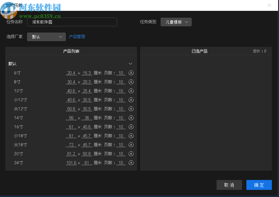Add the 16寸 size to selected products
This screenshot has width=279, height=197.
click(x=131, y=127)
